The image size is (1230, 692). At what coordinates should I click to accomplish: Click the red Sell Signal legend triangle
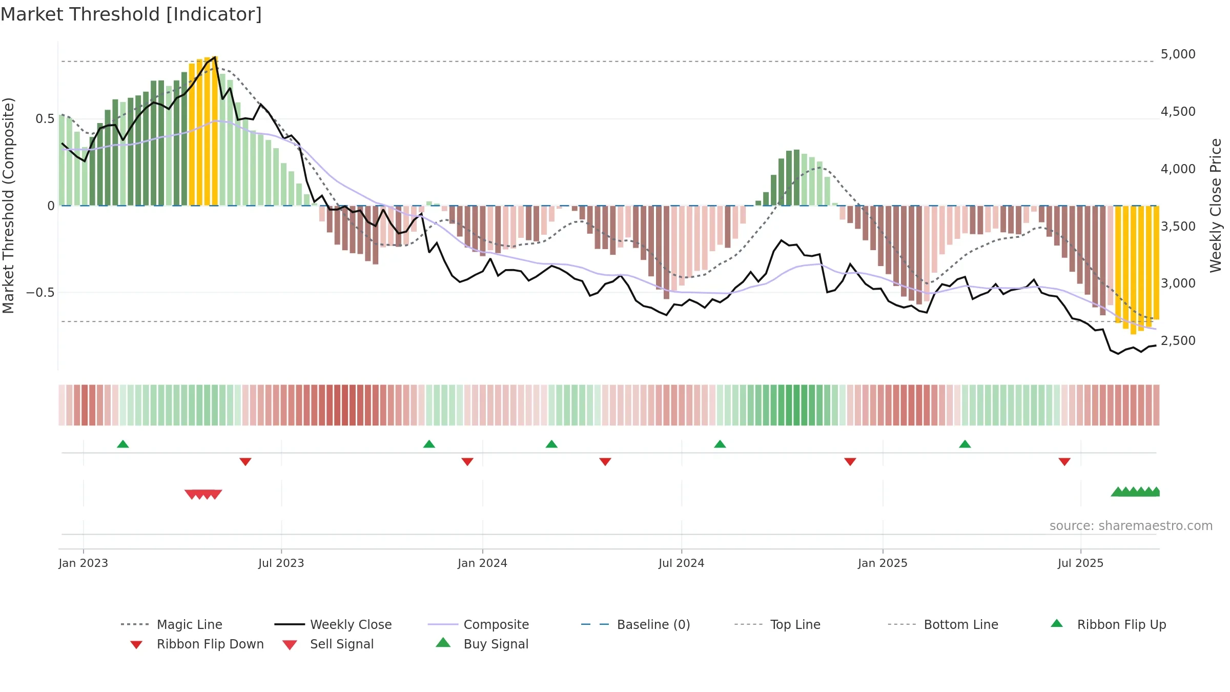(290, 645)
